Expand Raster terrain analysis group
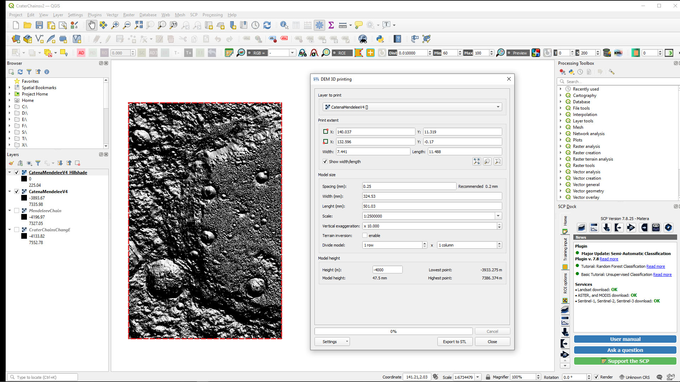This screenshot has width=680, height=382. coord(561,159)
